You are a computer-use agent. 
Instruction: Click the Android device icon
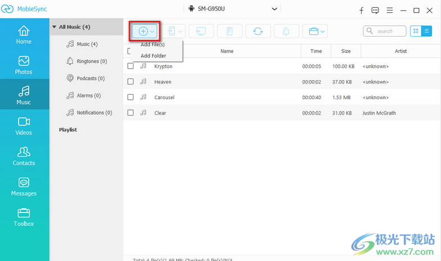tap(191, 8)
